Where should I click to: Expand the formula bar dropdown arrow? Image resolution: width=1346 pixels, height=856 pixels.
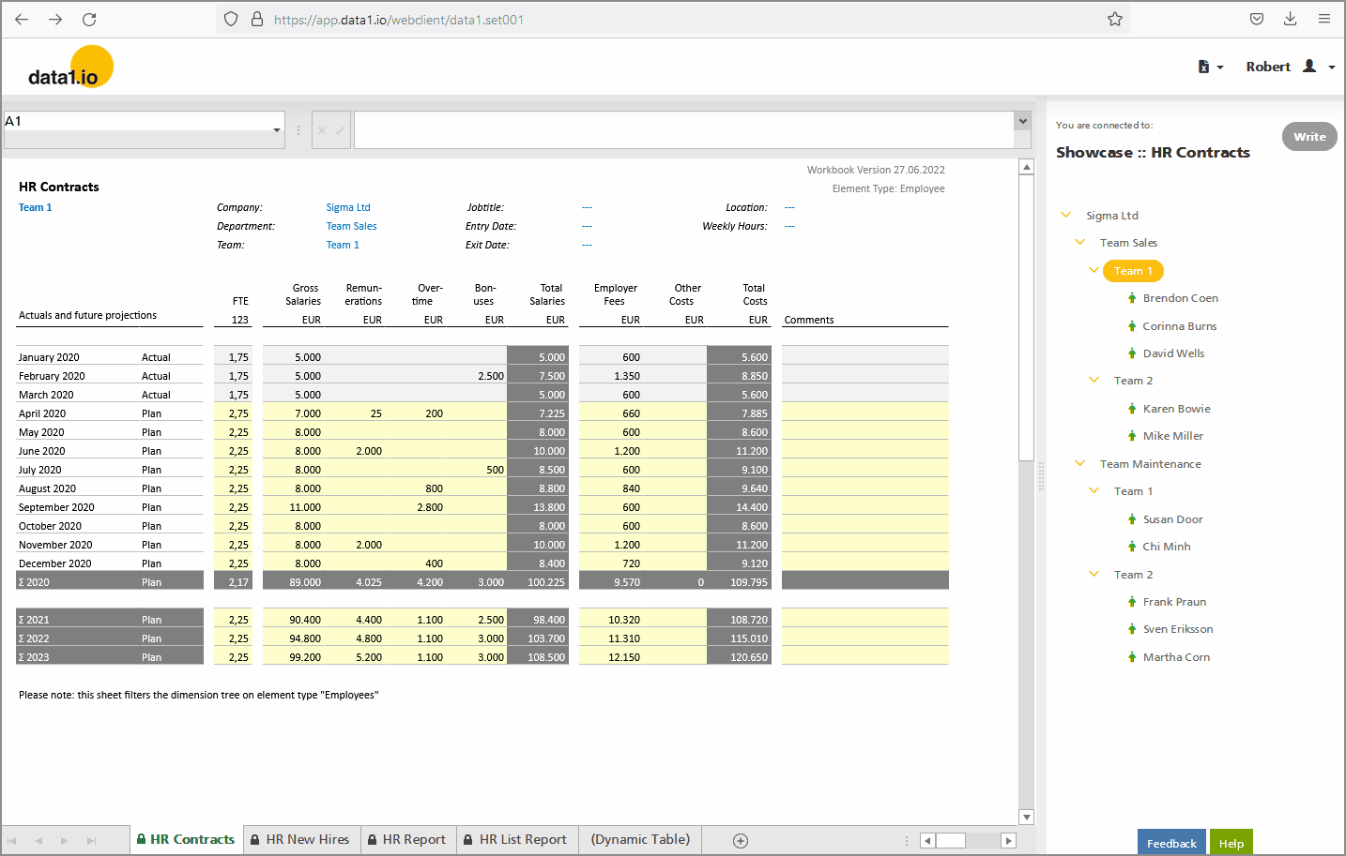(1022, 121)
